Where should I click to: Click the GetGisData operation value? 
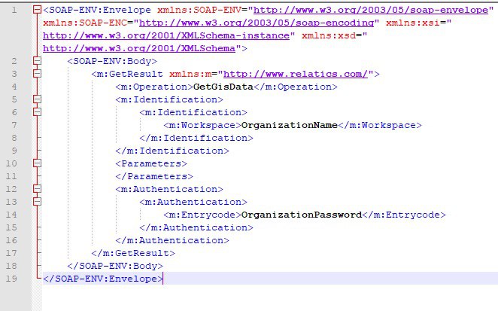pyautogui.click(x=223, y=87)
